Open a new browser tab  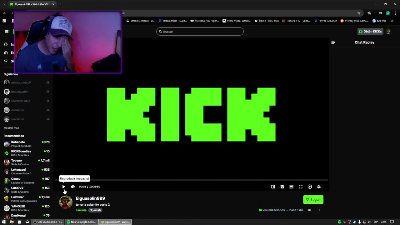(x=61, y=4)
